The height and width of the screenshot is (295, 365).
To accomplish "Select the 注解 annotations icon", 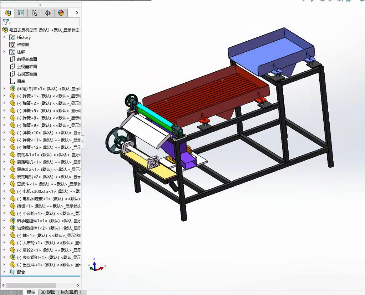I will click(x=12, y=52).
